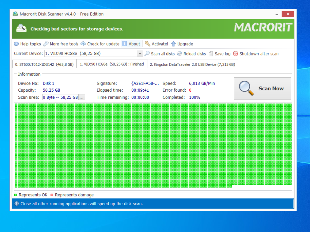Minimize the Macrorit Disk Scanner window
Screen dimensions: 310x232
277,14
